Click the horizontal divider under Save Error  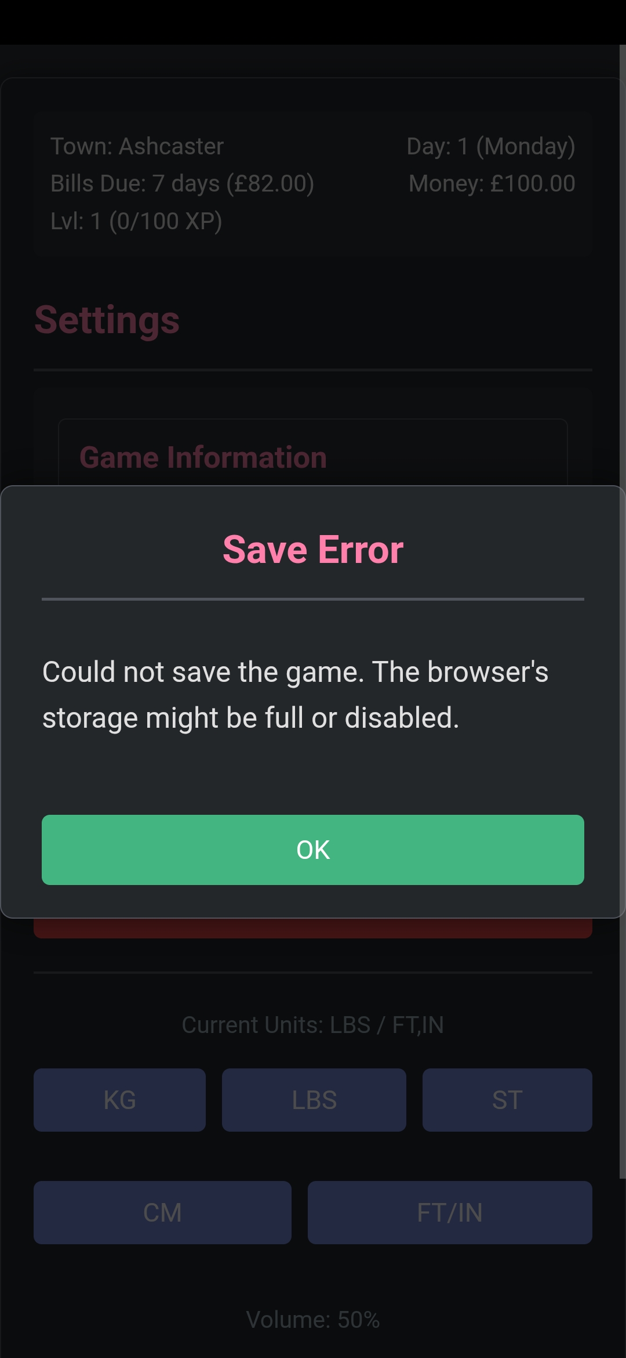tap(313, 599)
